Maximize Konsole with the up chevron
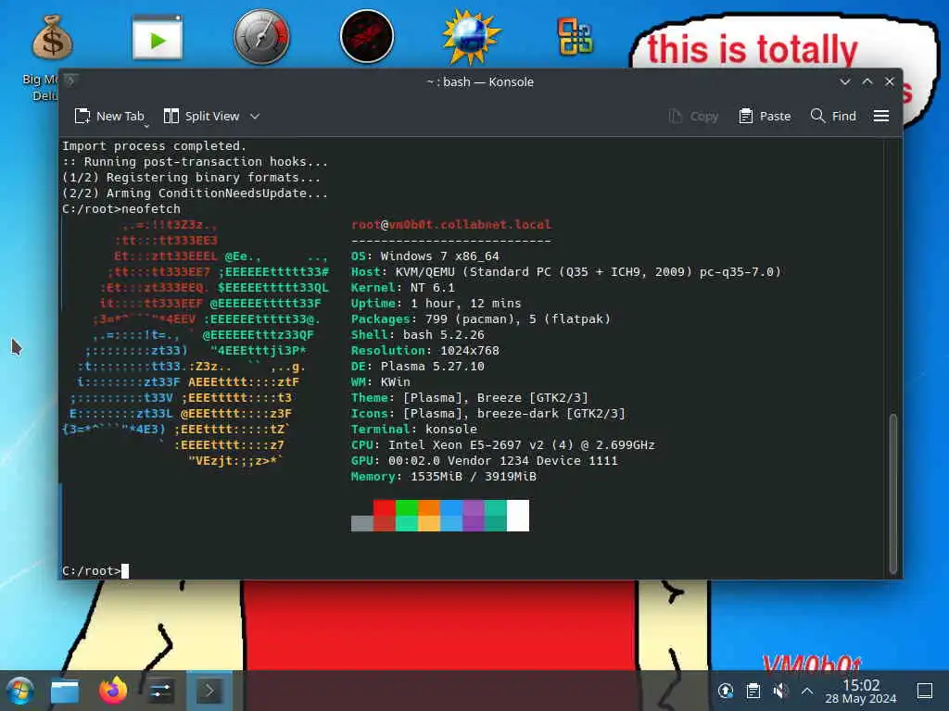 (x=867, y=81)
